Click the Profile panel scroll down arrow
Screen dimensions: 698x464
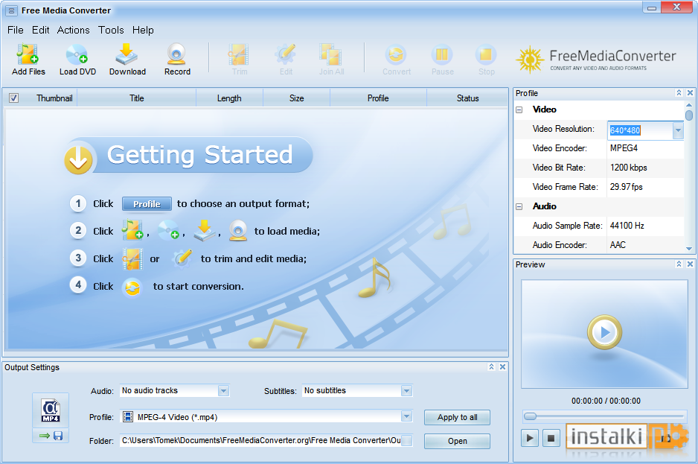(x=689, y=249)
